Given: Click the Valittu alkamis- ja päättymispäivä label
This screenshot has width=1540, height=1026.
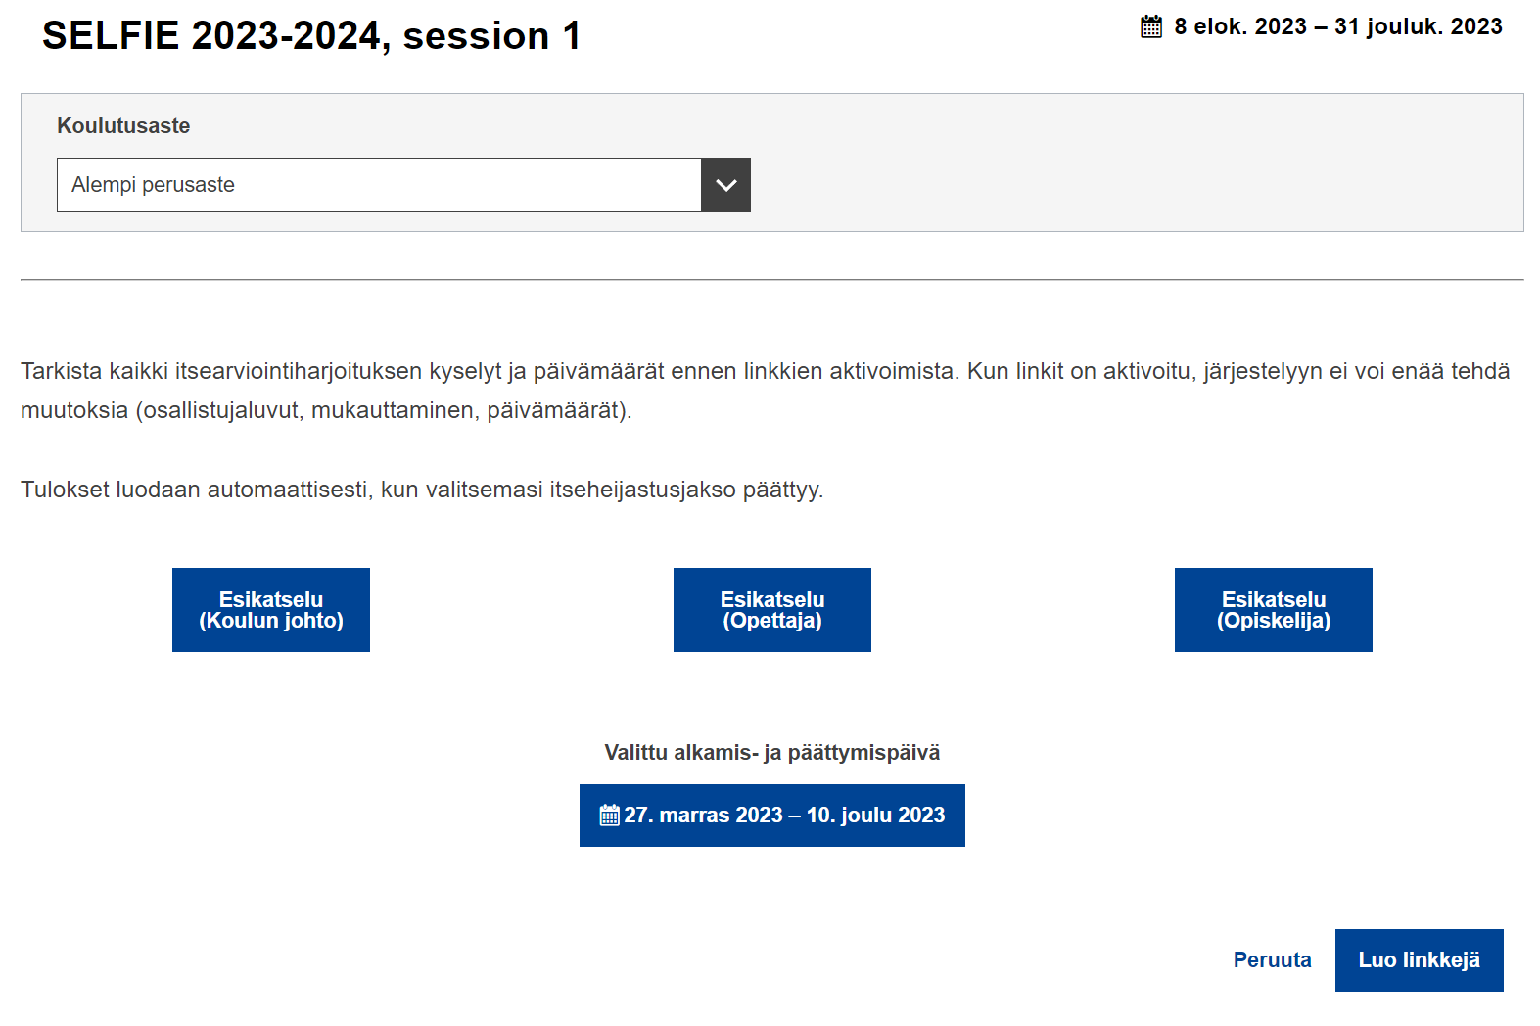Looking at the screenshot, I should point(772,753).
